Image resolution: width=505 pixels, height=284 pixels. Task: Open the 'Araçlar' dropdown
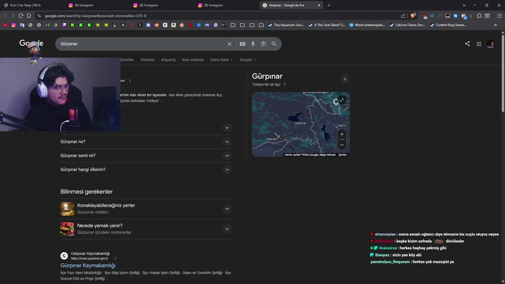248,60
